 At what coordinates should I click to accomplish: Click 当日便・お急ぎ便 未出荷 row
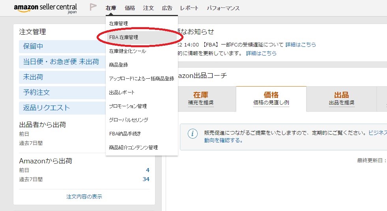click(x=62, y=62)
